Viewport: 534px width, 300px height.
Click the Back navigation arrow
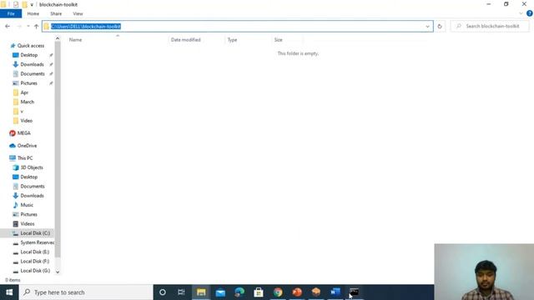[x=8, y=26]
